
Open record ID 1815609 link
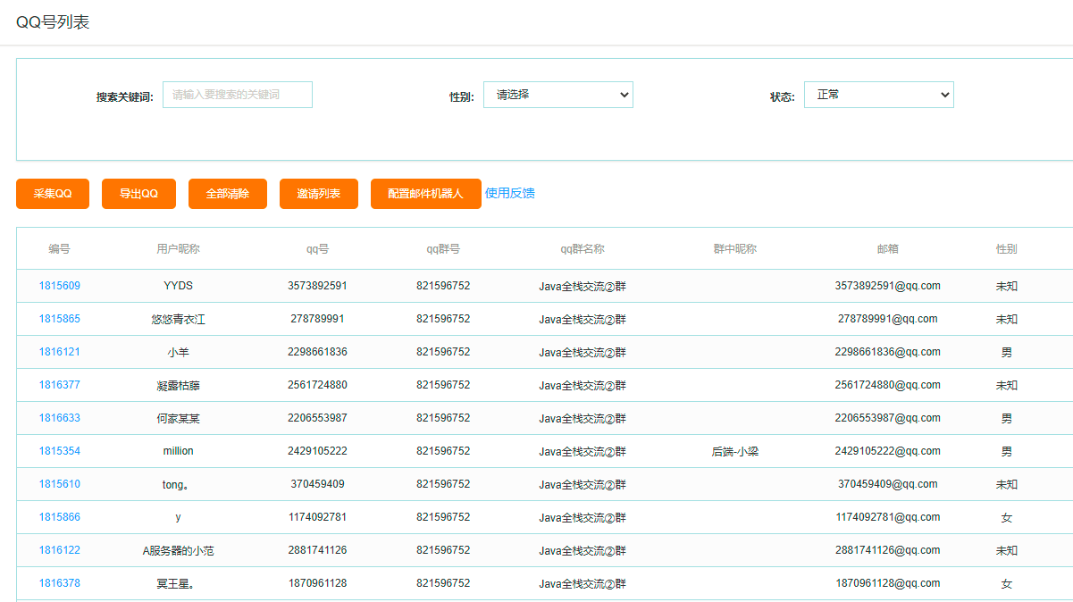[59, 286]
